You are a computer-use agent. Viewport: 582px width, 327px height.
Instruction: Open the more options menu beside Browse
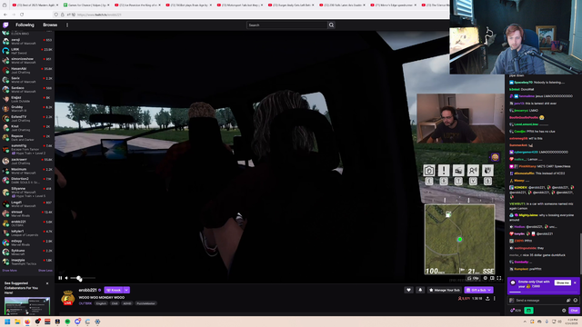point(67,25)
